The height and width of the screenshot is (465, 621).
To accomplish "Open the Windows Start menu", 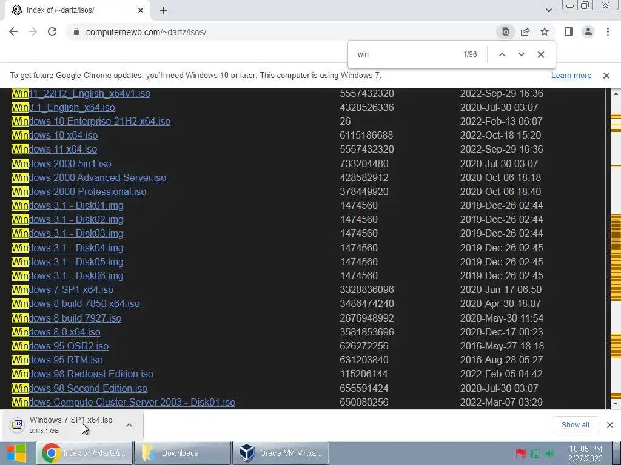I will [16, 453].
